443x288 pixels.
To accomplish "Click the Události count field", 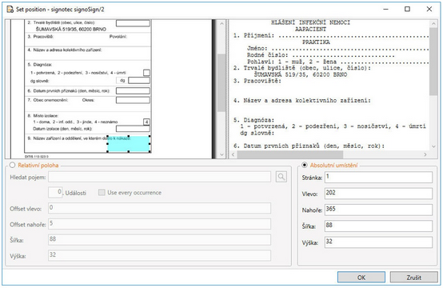I will 55,192.
